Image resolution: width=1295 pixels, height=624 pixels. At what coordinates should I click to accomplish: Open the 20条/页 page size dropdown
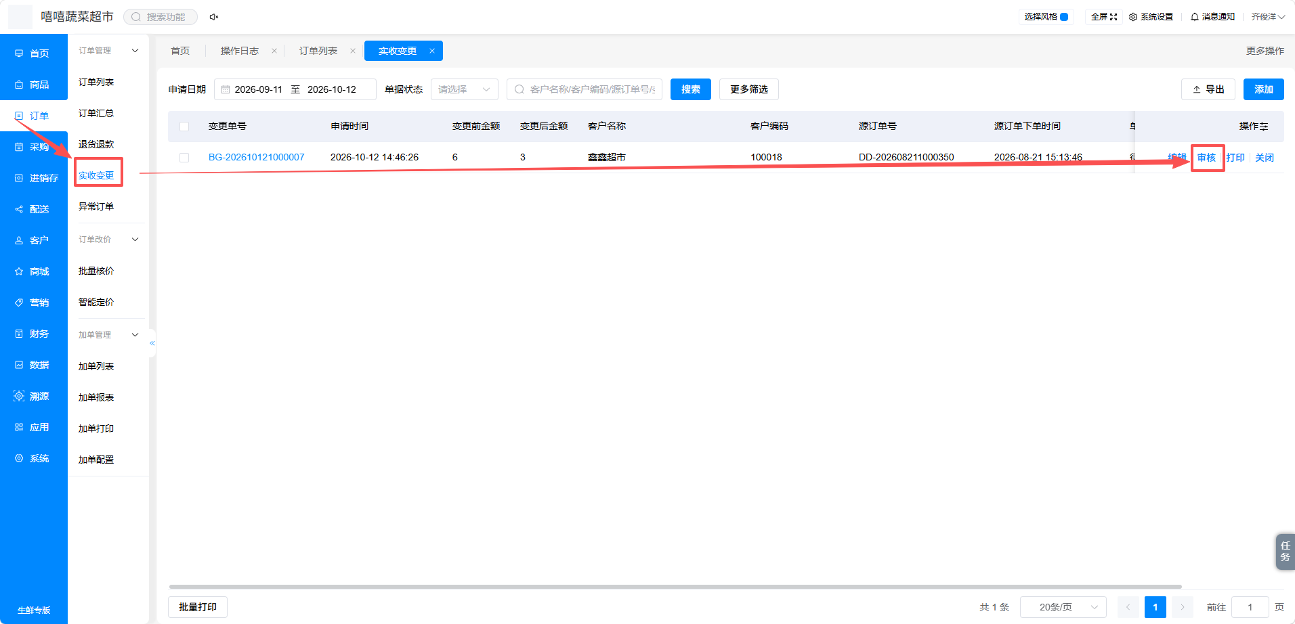pyautogui.click(x=1063, y=607)
